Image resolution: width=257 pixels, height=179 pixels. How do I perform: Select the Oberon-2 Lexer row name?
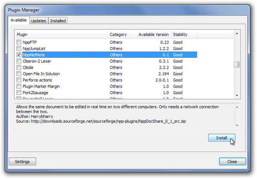click(x=37, y=61)
